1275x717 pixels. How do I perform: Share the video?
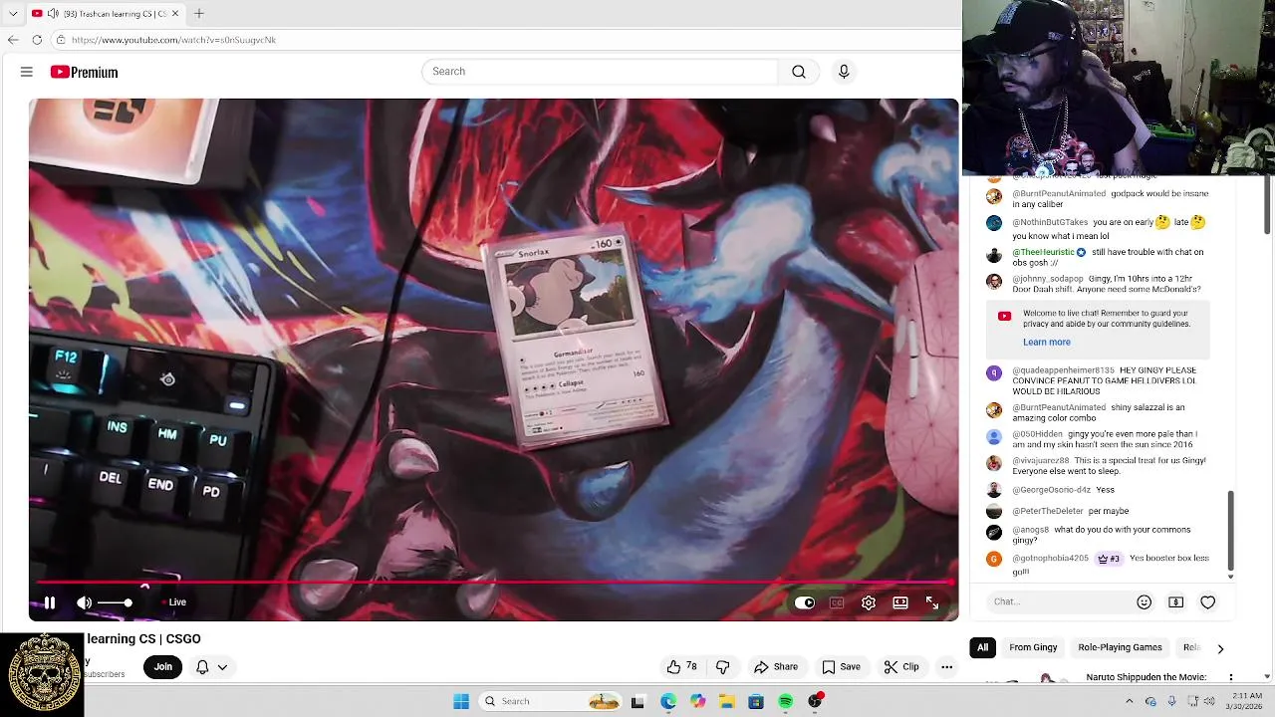click(776, 667)
